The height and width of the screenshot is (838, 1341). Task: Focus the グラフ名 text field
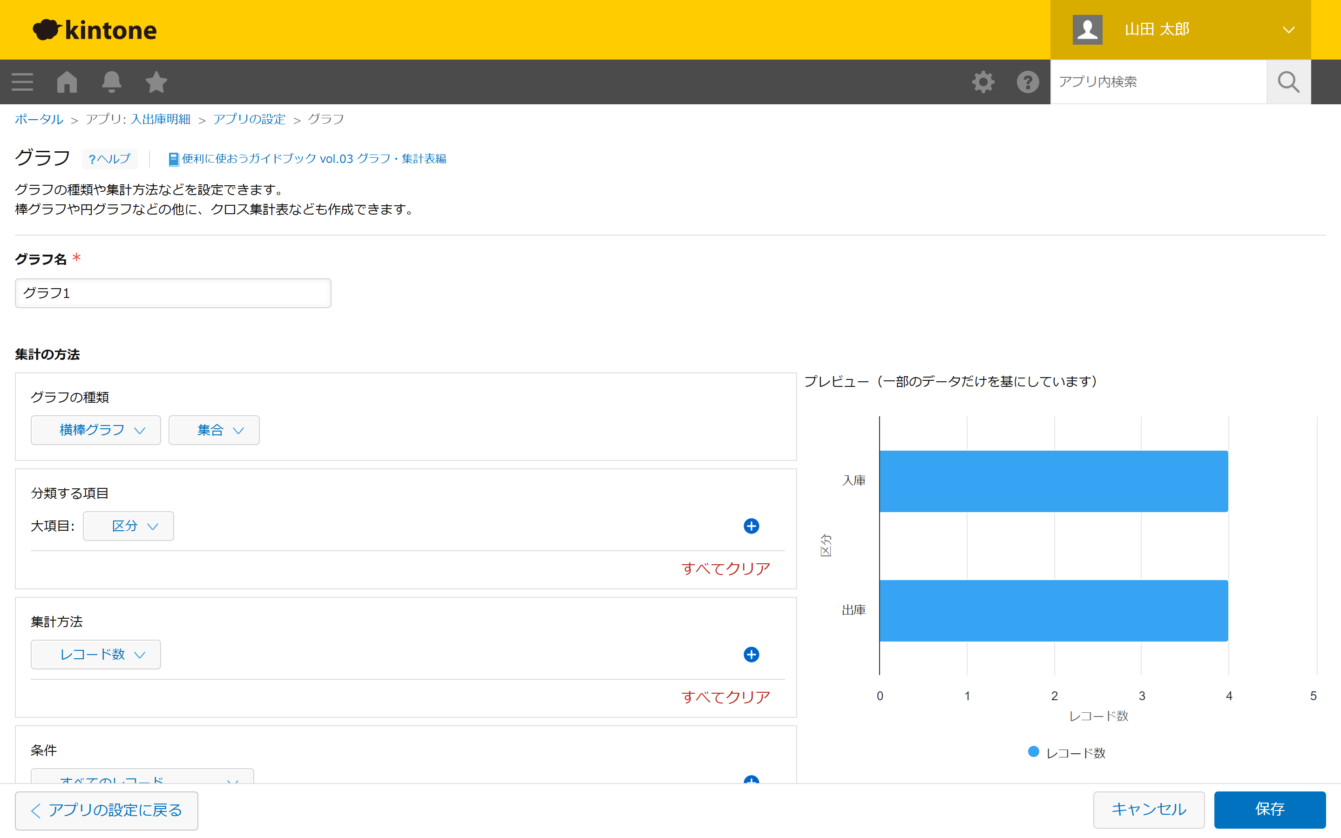coord(173,293)
